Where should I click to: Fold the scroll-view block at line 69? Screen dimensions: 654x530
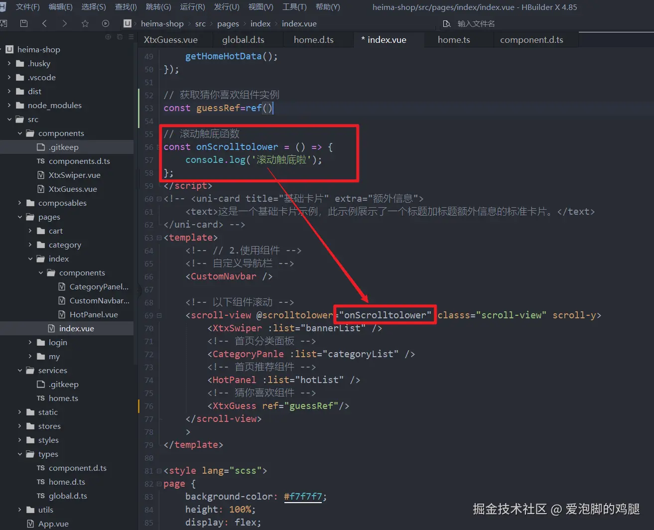coord(159,315)
